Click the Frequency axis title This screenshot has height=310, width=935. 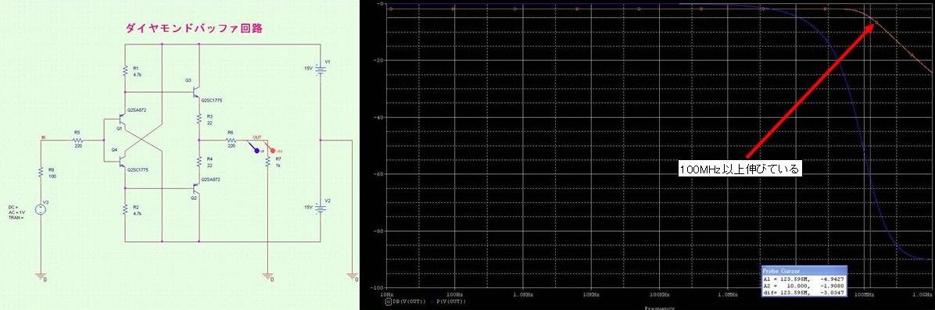pyautogui.click(x=661, y=308)
